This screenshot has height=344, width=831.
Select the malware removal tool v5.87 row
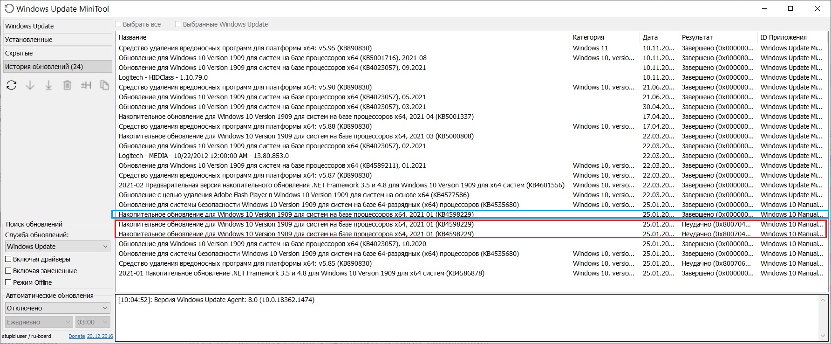471,175
